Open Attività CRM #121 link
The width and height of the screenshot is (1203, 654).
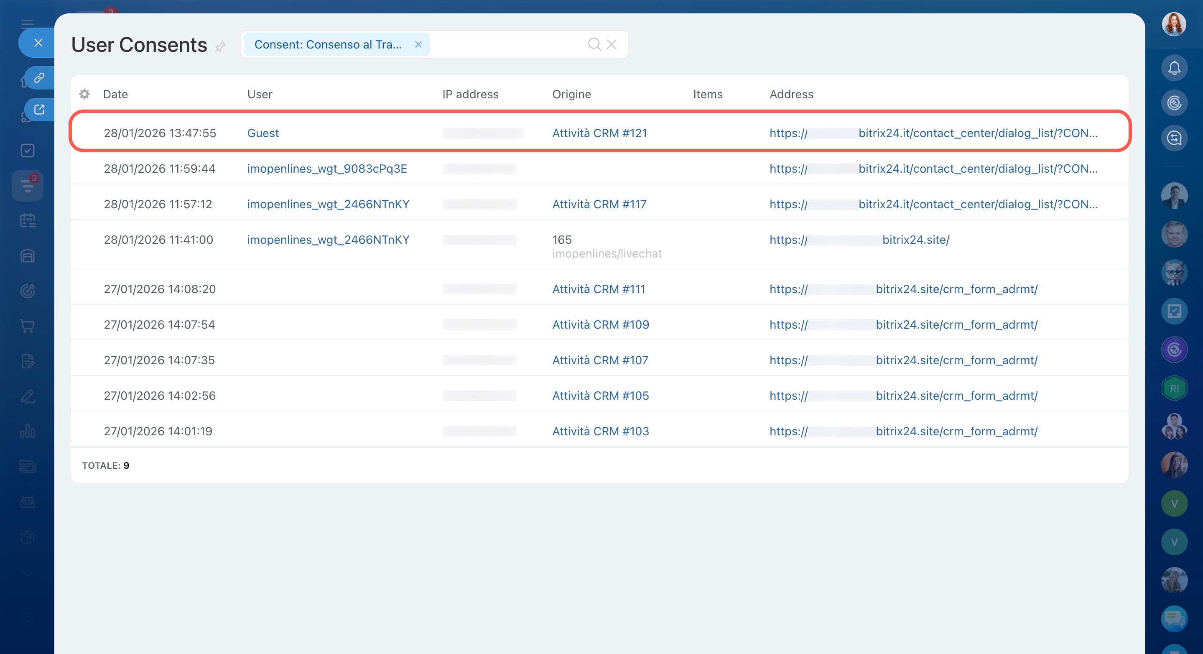[600, 133]
